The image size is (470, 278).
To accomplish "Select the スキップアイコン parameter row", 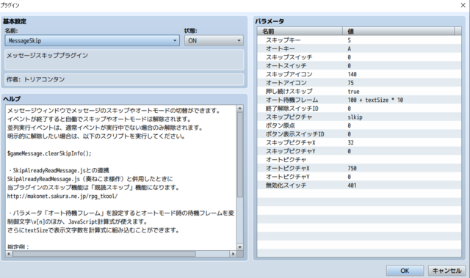I will [359, 74].
